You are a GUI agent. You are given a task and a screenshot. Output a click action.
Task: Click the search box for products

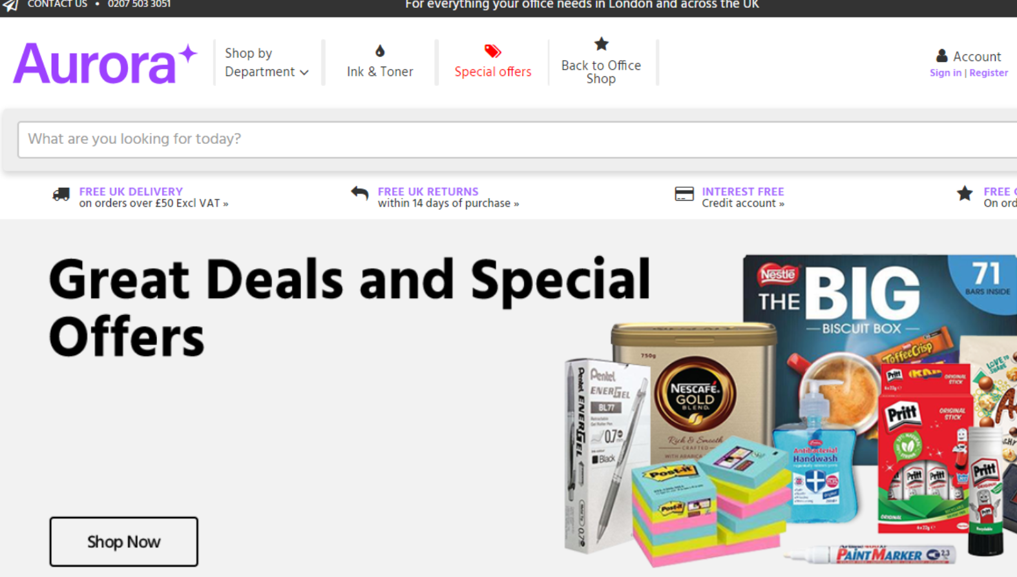518,139
